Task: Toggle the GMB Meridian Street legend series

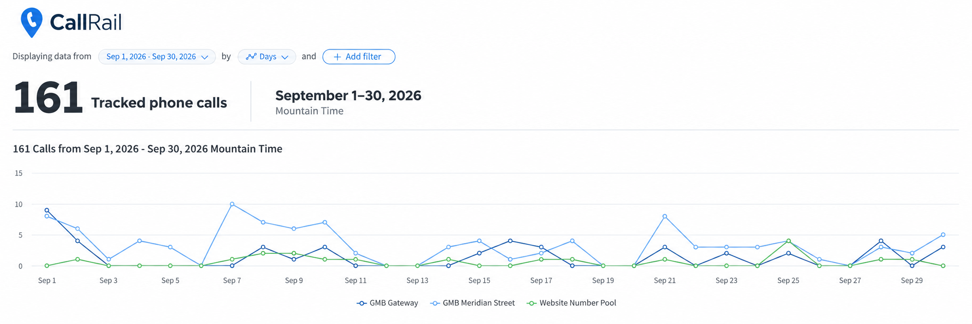Action: [473, 303]
